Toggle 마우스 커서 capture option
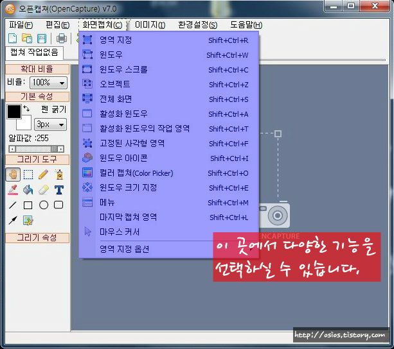The width and height of the screenshot is (394, 349). (168, 232)
